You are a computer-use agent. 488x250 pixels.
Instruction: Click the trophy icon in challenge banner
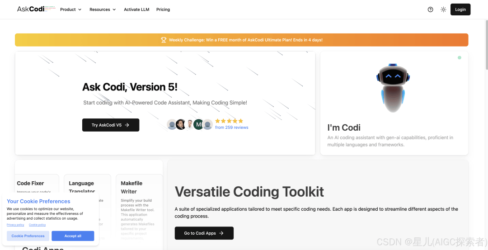(164, 40)
